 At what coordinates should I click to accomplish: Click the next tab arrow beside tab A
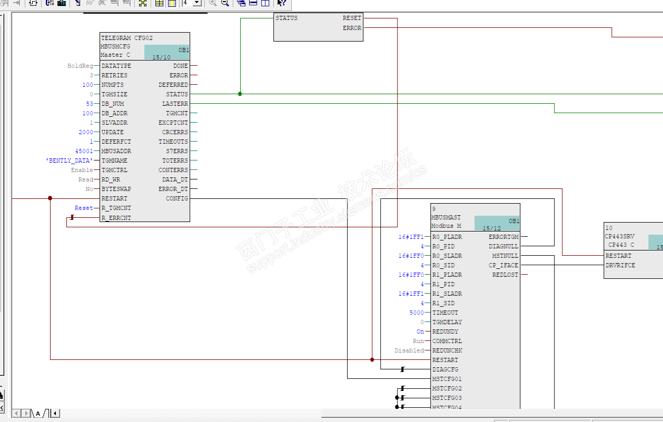[25, 413]
